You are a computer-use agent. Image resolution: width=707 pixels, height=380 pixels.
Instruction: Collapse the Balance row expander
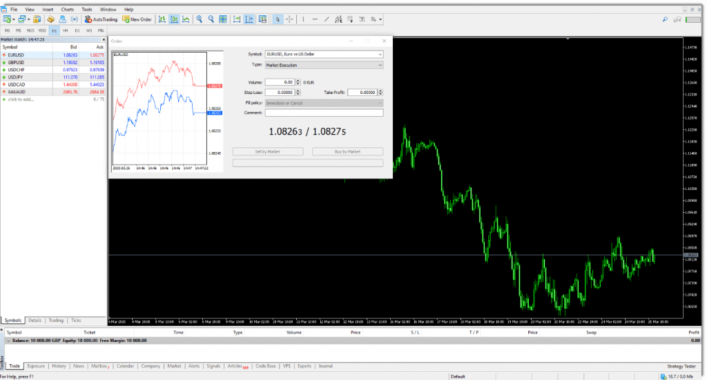click(x=8, y=341)
